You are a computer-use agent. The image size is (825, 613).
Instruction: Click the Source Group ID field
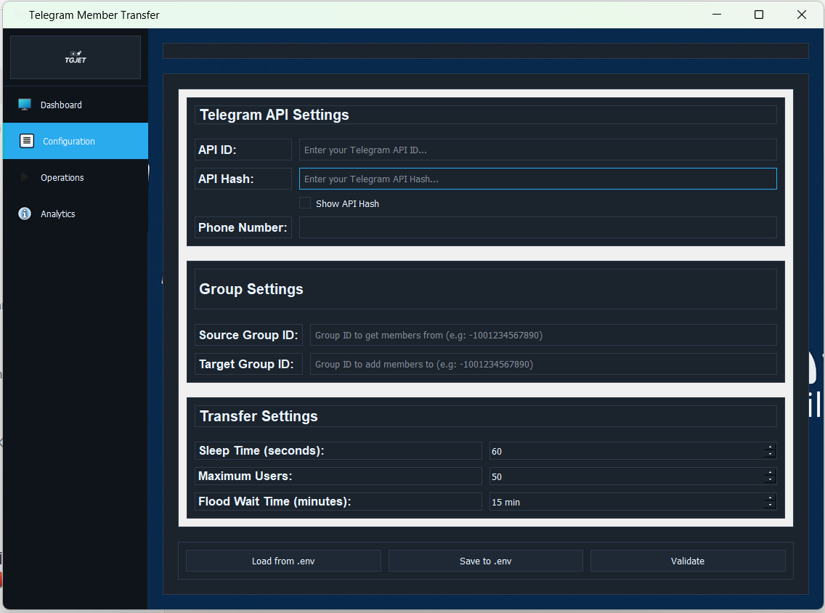point(542,335)
